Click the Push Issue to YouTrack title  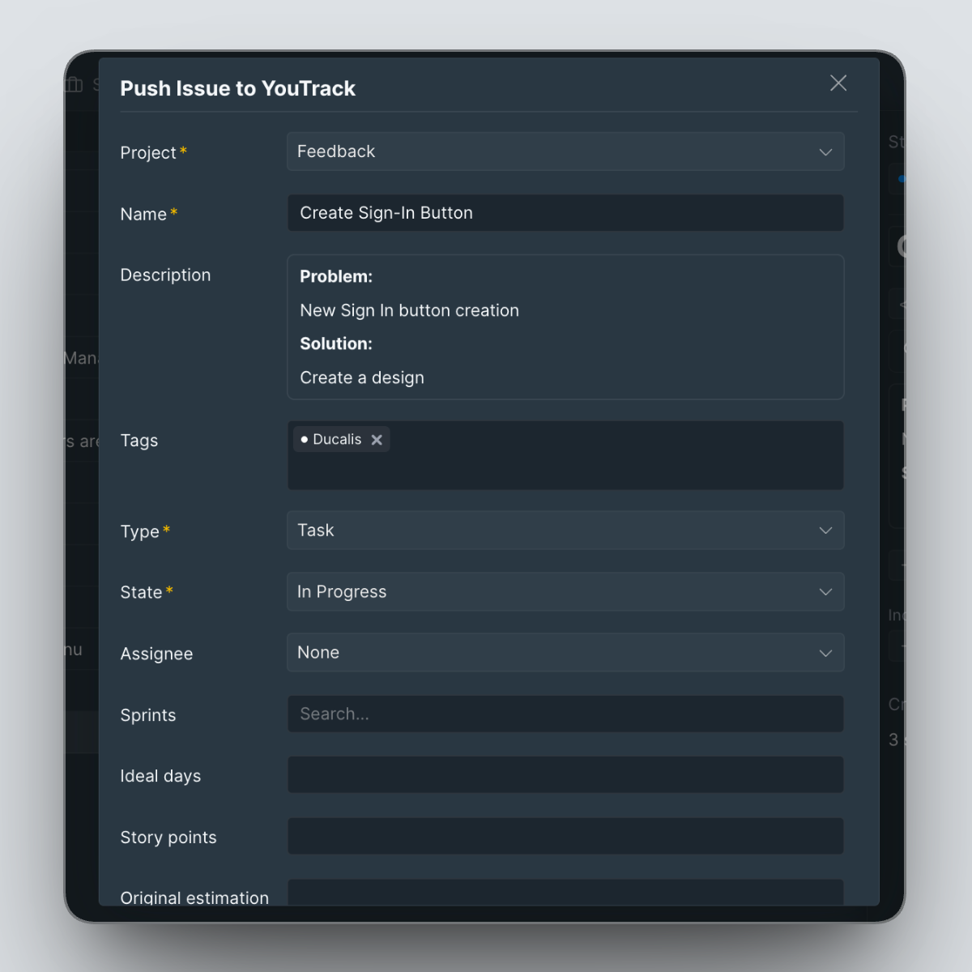point(237,88)
